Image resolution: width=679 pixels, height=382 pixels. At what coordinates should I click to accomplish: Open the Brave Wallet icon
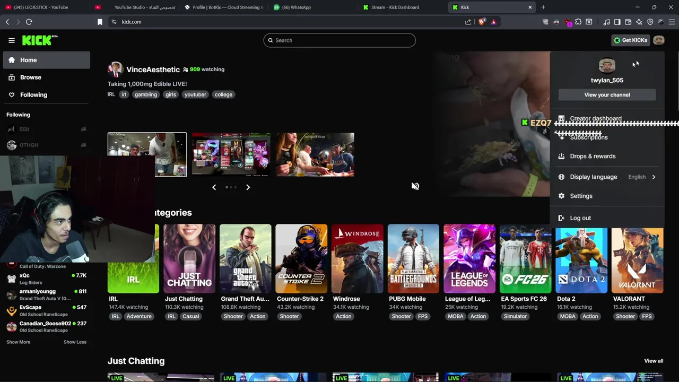[x=628, y=22]
